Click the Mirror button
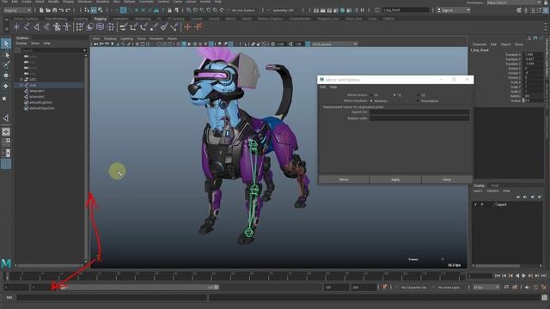This screenshot has width=550, height=309. coord(344,179)
